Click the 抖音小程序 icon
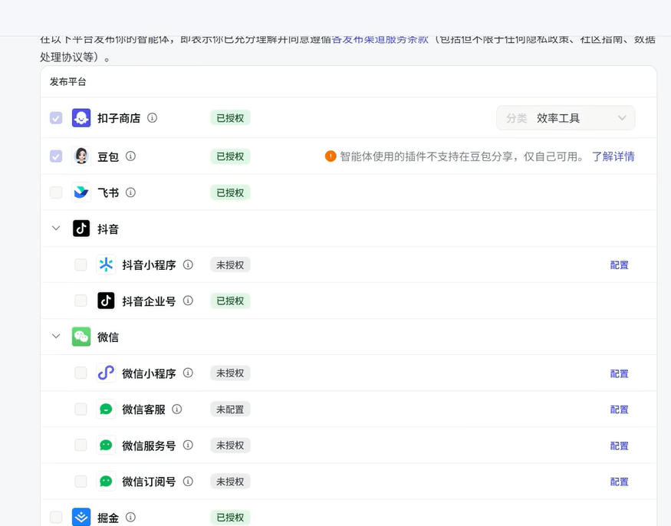 106,265
